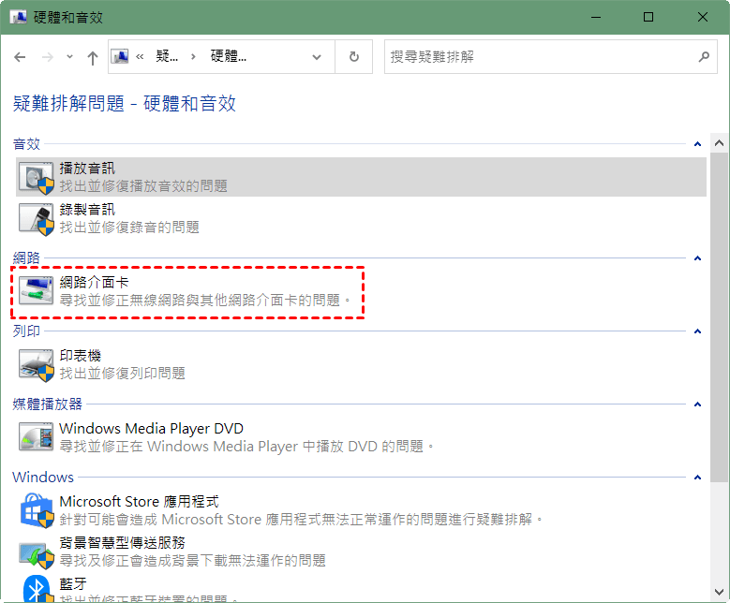
Task: Open Microsoft Store 應用程式 troubleshooter
Action: coord(361,510)
